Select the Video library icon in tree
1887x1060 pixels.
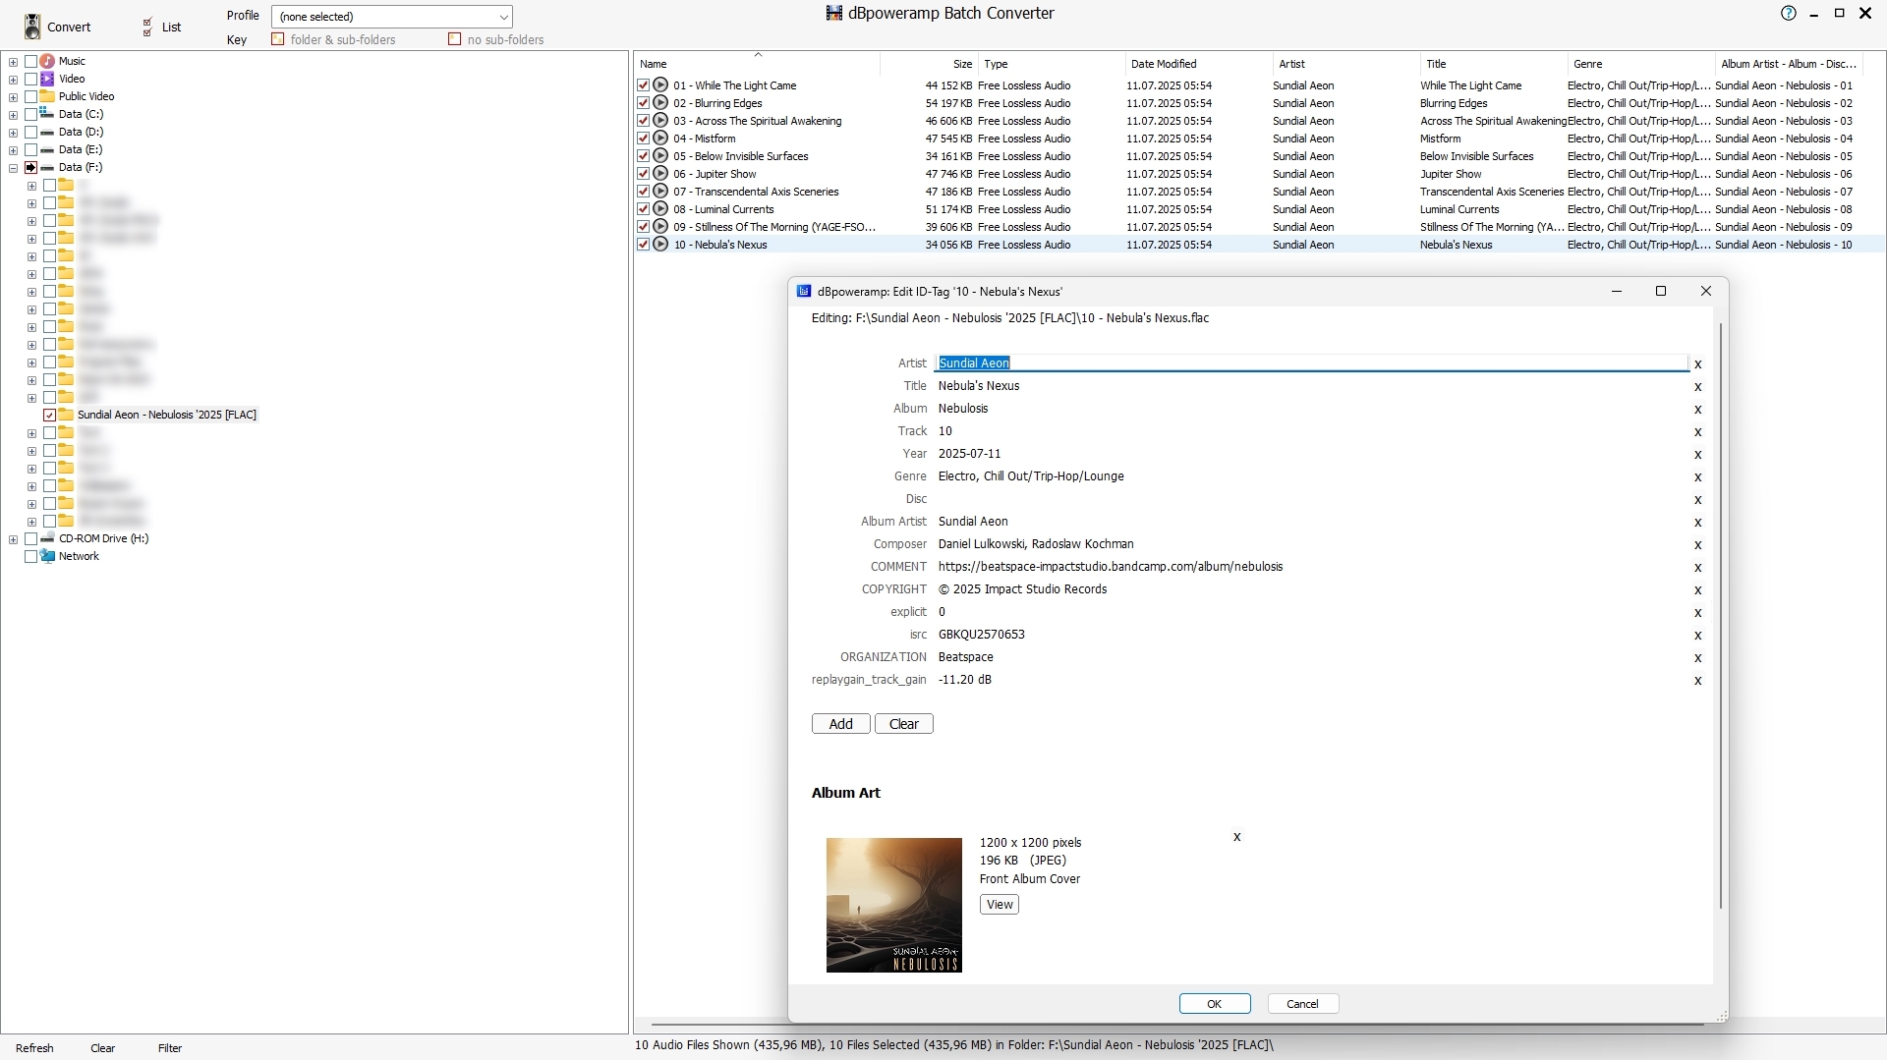(x=47, y=79)
